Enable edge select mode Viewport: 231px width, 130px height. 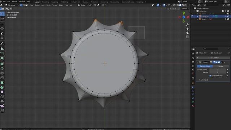tap(24, 5)
